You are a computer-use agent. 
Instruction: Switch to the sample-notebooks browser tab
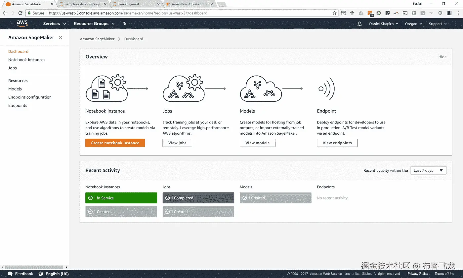[83, 4]
